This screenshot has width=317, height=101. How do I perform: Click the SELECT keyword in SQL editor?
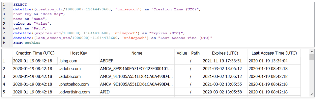pyautogui.click(x=20, y=5)
